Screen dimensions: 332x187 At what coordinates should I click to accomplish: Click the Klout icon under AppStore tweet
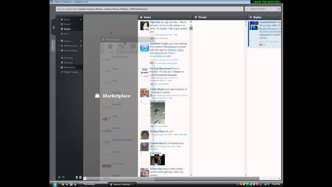[x=151, y=63]
